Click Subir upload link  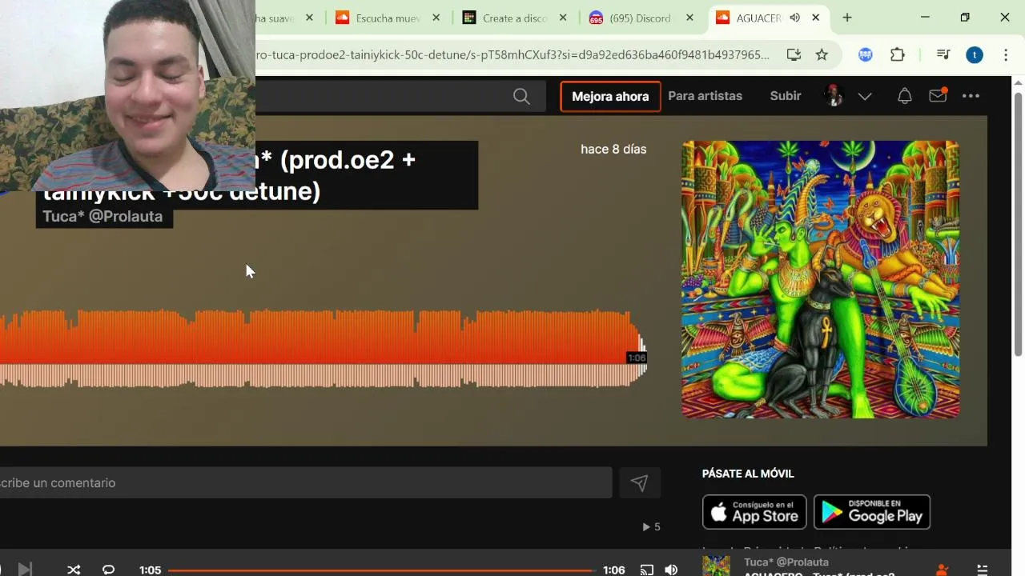[786, 96]
